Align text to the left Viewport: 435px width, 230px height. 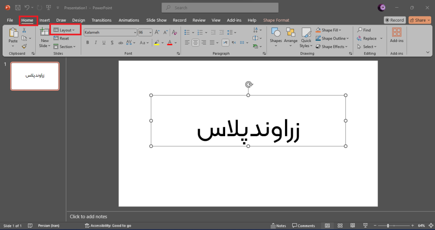tap(187, 43)
